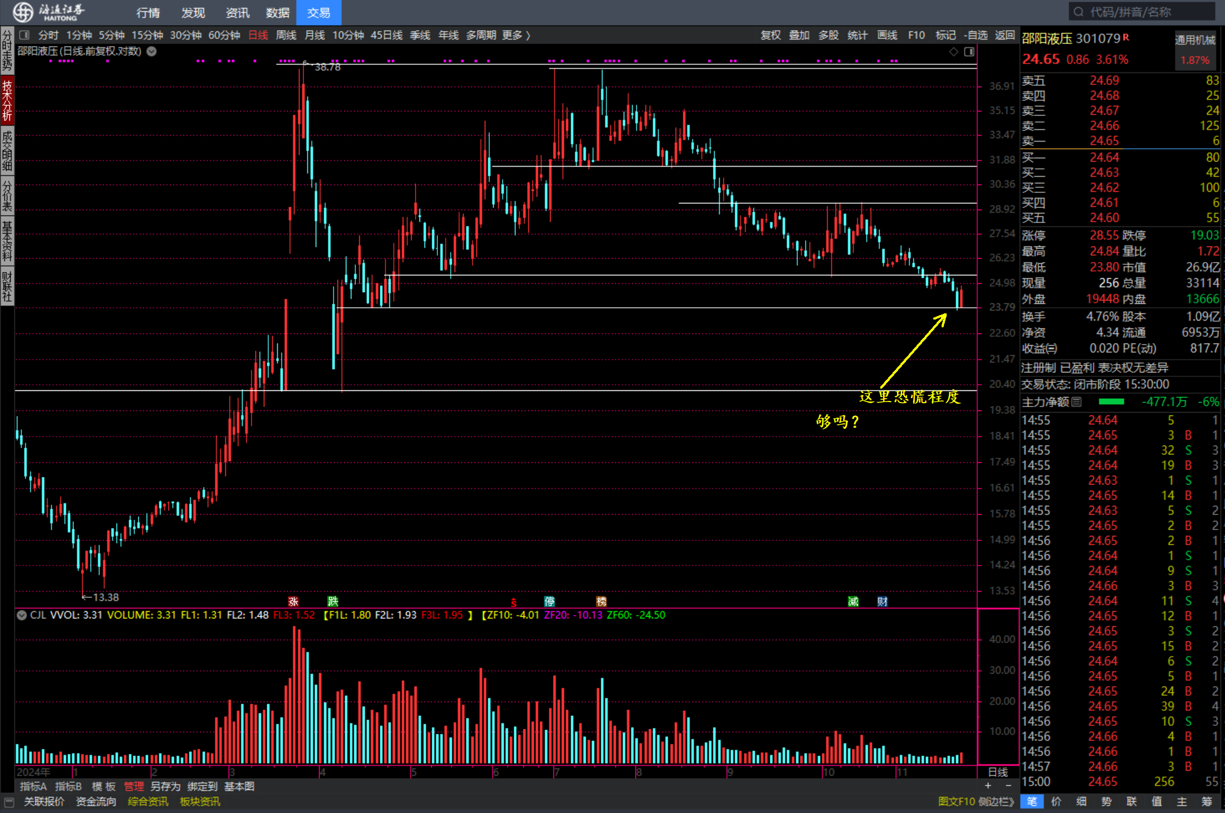Open the 行情 top menu
1225x813 pixels.
(x=148, y=12)
